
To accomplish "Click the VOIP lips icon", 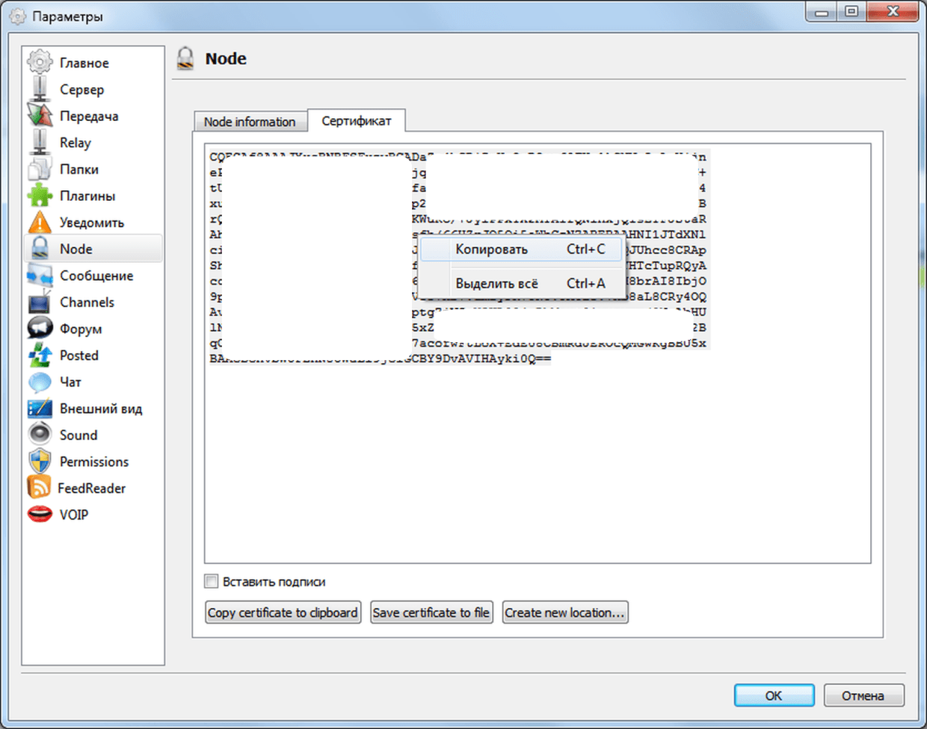I will pos(40,515).
